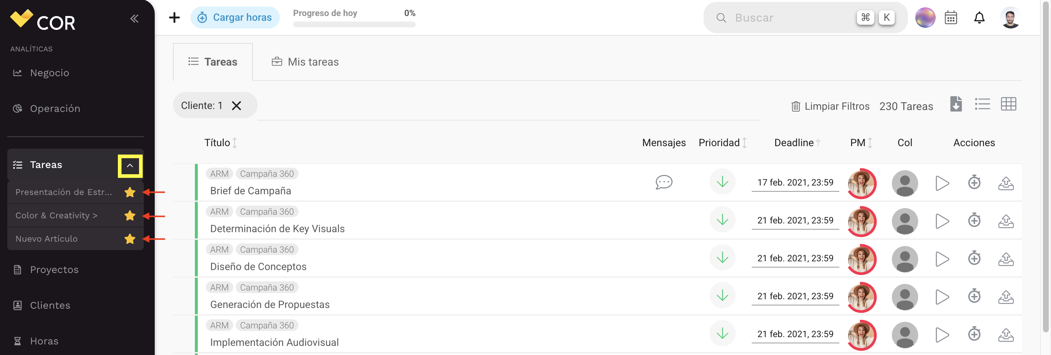Open messages bubble for Brief de Campaña

tap(664, 182)
